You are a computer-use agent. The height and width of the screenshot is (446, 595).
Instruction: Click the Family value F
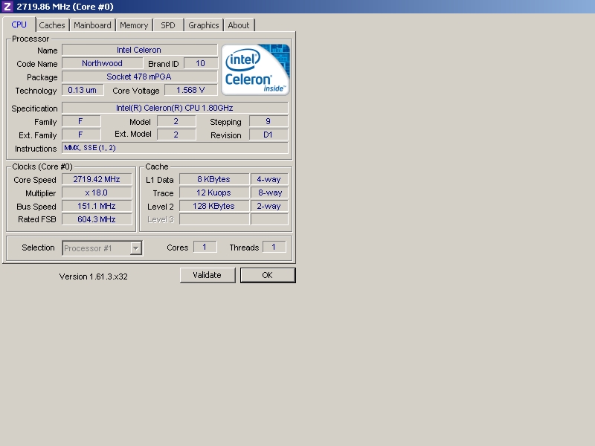coord(81,121)
